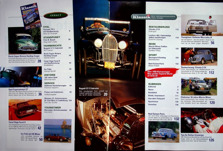Select the Iso Fidia seaside car photo
Image resolution: width=223 pixels, height=151 pixels.
(x=57, y=130)
